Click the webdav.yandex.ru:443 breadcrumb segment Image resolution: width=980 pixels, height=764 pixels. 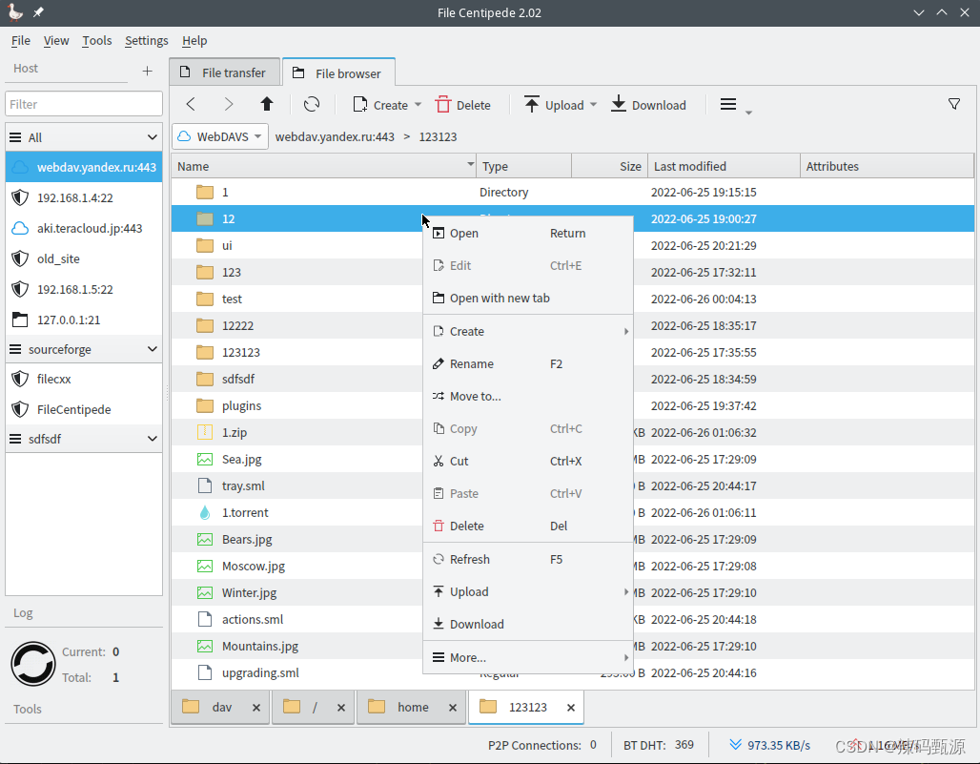tap(335, 136)
